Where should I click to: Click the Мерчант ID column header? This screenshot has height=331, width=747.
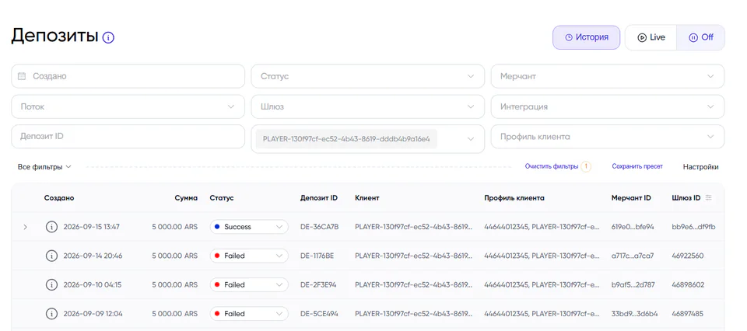pos(631,198)
